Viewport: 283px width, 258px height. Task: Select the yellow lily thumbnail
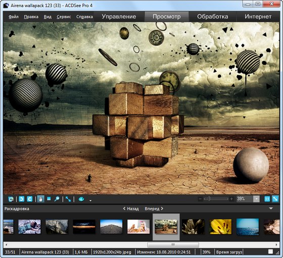220,227
